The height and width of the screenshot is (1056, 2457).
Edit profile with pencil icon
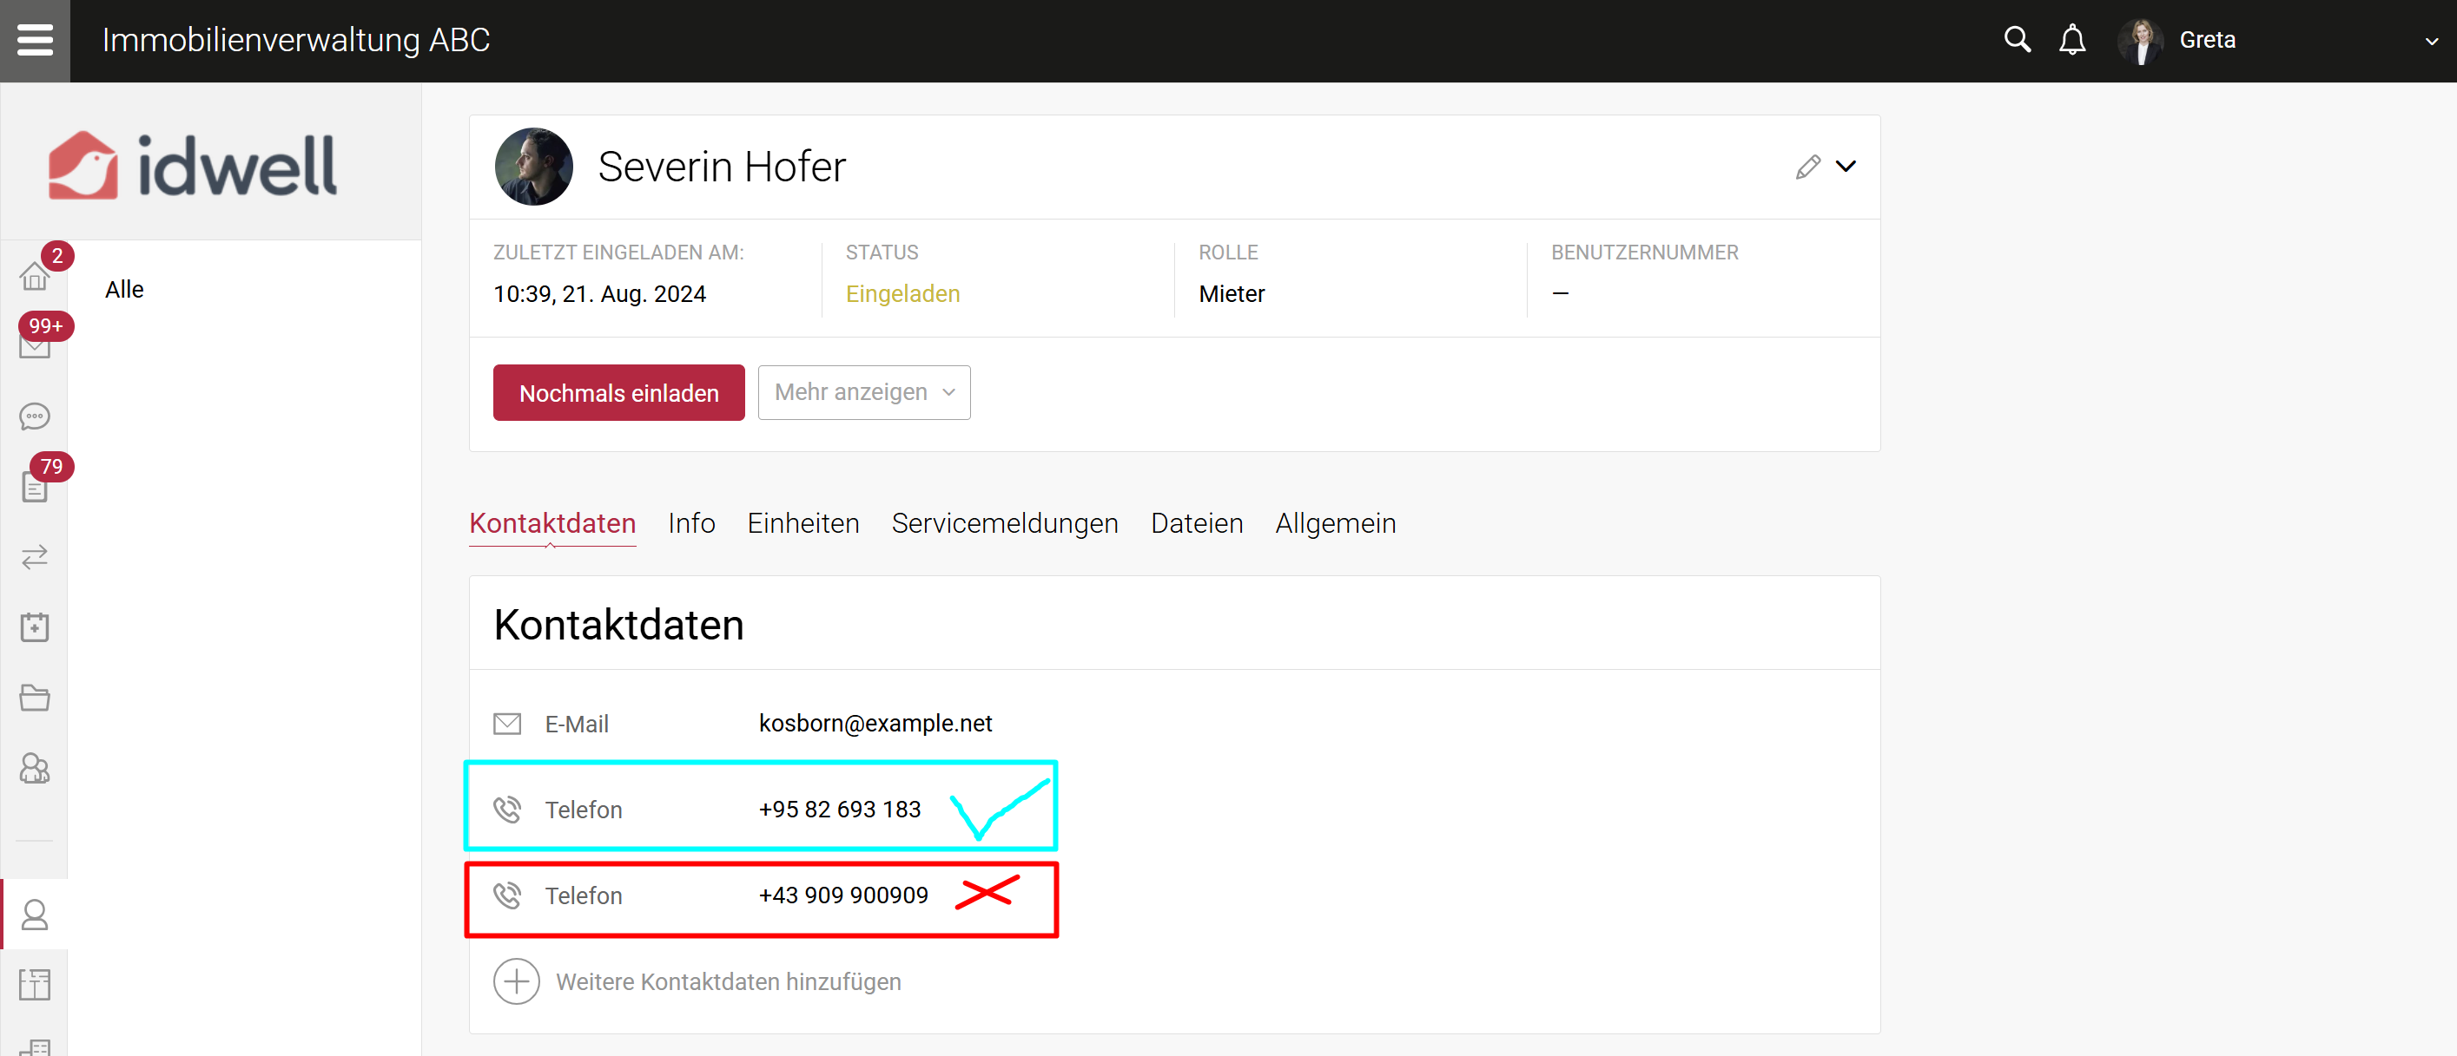(x=1807, y=167)
